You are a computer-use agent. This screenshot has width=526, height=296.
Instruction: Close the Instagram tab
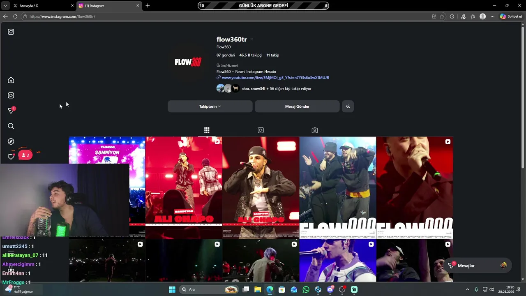point(138,6)
